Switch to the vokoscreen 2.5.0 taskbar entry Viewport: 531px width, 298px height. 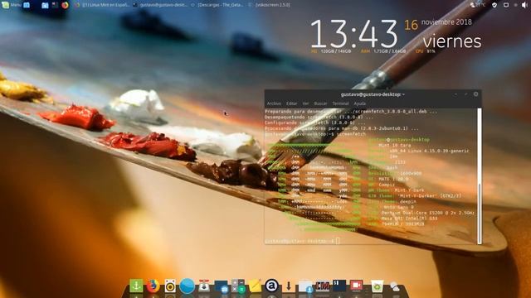(x=270, y=5)
